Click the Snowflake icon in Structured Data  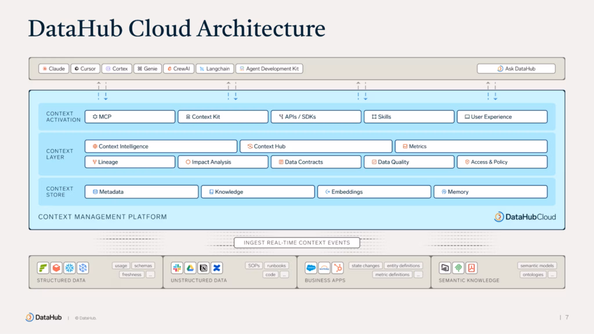pyautogui.click(x=70, y=268)
